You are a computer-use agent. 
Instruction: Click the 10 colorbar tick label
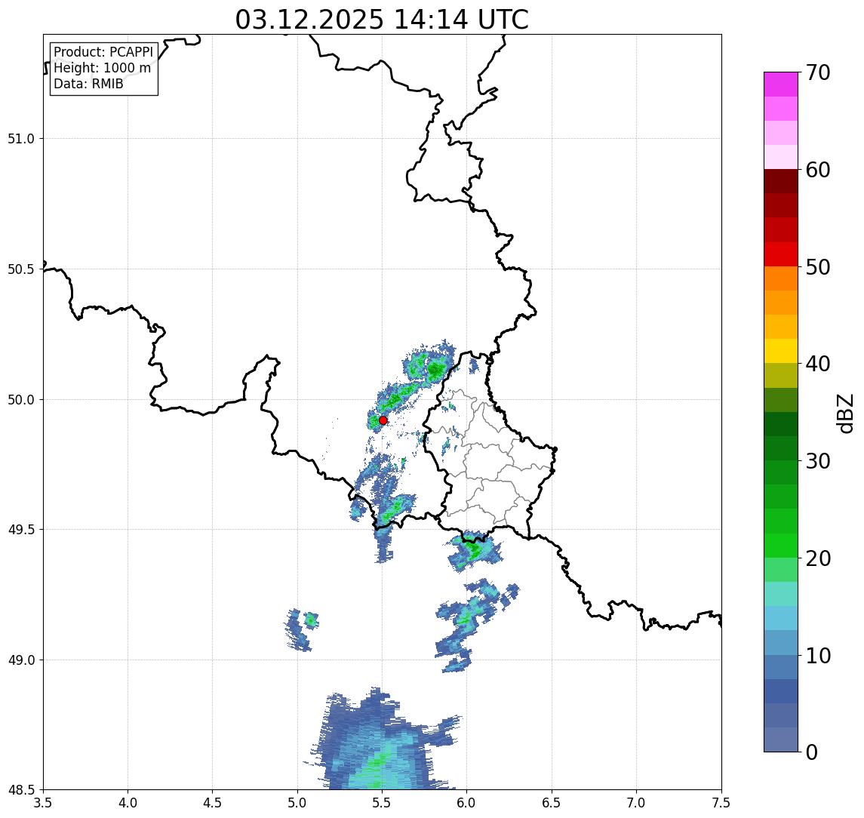818,656
